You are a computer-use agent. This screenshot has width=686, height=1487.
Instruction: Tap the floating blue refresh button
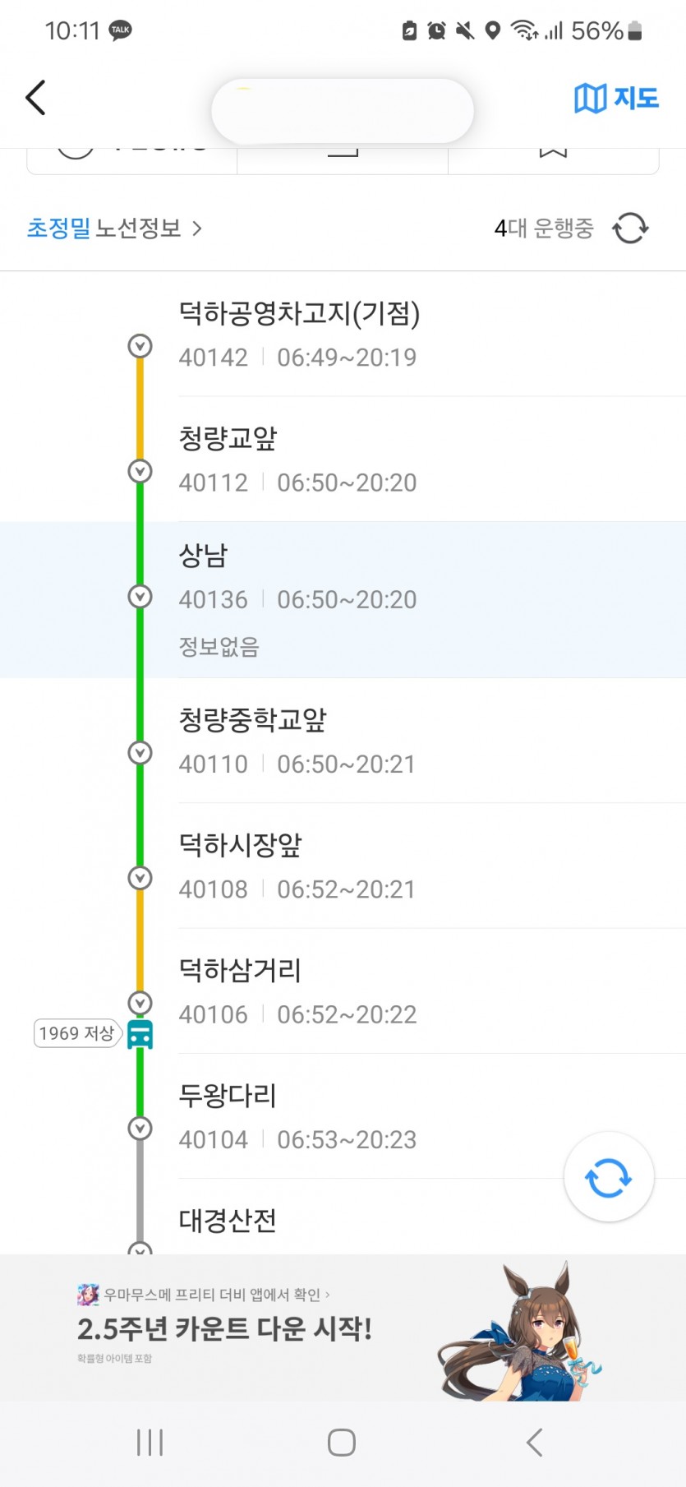click(x=608, y=1177)
